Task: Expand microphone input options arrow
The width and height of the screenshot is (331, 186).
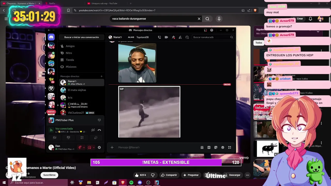Action: coord(84,148)
